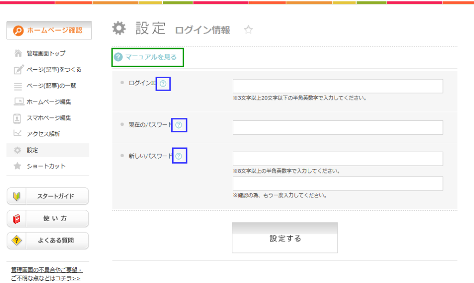Click the help icon beside 新しいパスワード
This screenshot has width=474, height=283.
pyautogui.click(x=179, y=156)
